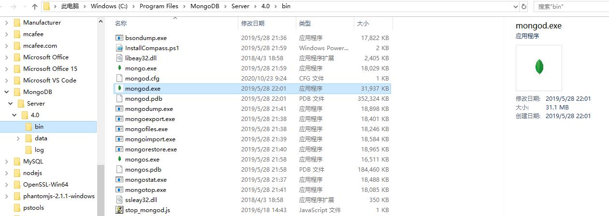
Task: Click the InstallCompass.ps1 PowerShell script icon
Action: click(120, 48)
